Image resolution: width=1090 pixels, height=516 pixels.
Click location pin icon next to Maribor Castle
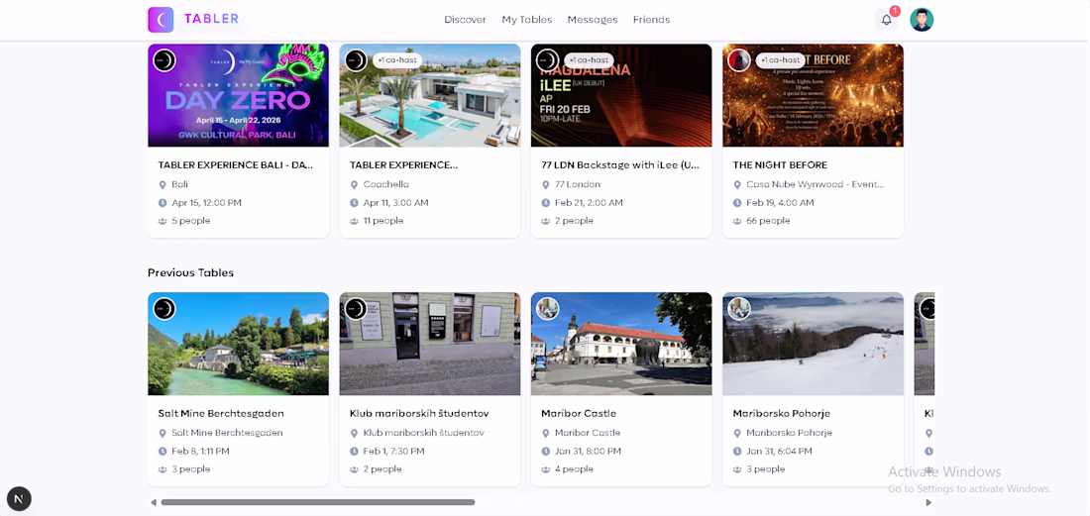(546, 433)
